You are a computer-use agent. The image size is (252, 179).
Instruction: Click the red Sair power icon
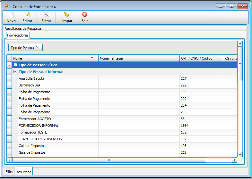(x=84, y=14)
